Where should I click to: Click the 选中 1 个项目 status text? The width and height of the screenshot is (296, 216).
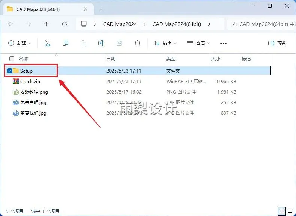(x=45, y=211)
